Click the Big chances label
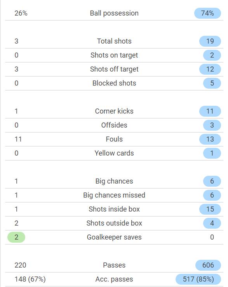The width and height of the screenshot is (228, 287). point(114,181)
